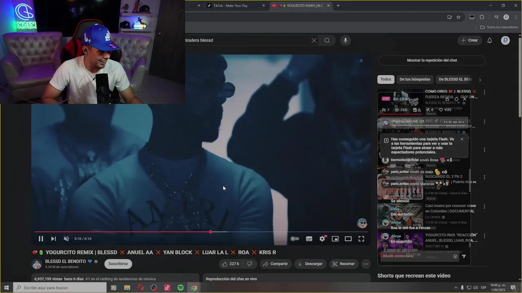This screenshot has height=293, width=522.
Task: Open YouTube account avatar menu
Action: coord(505,40)
